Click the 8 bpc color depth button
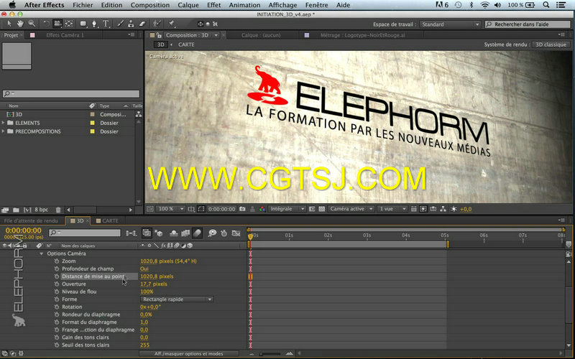Screen dimensions: 575x359 point(41,210)
